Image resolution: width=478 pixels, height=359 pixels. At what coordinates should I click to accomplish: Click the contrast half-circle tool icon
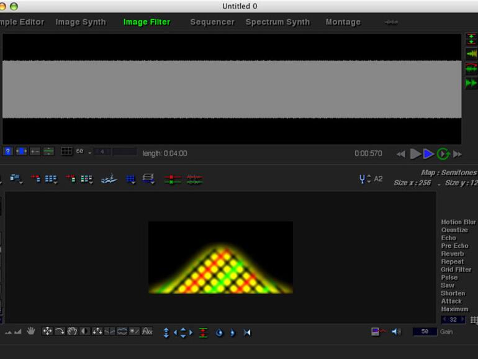(x=85, y=332)
